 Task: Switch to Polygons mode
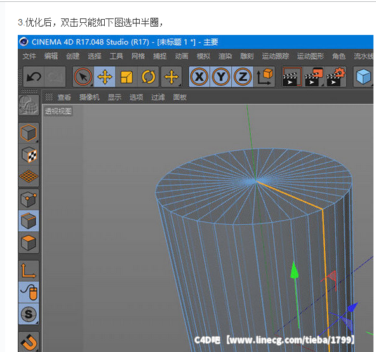pos(29,243)
